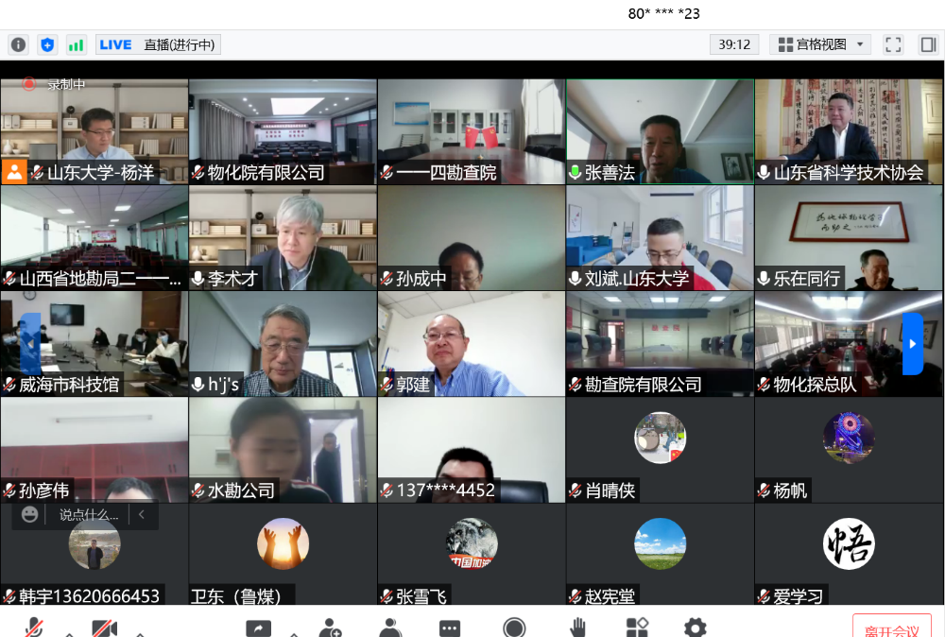The image size is (945, 637).
Task: Expand audio options arrow beside microphone
Action: tap(69, 633)
